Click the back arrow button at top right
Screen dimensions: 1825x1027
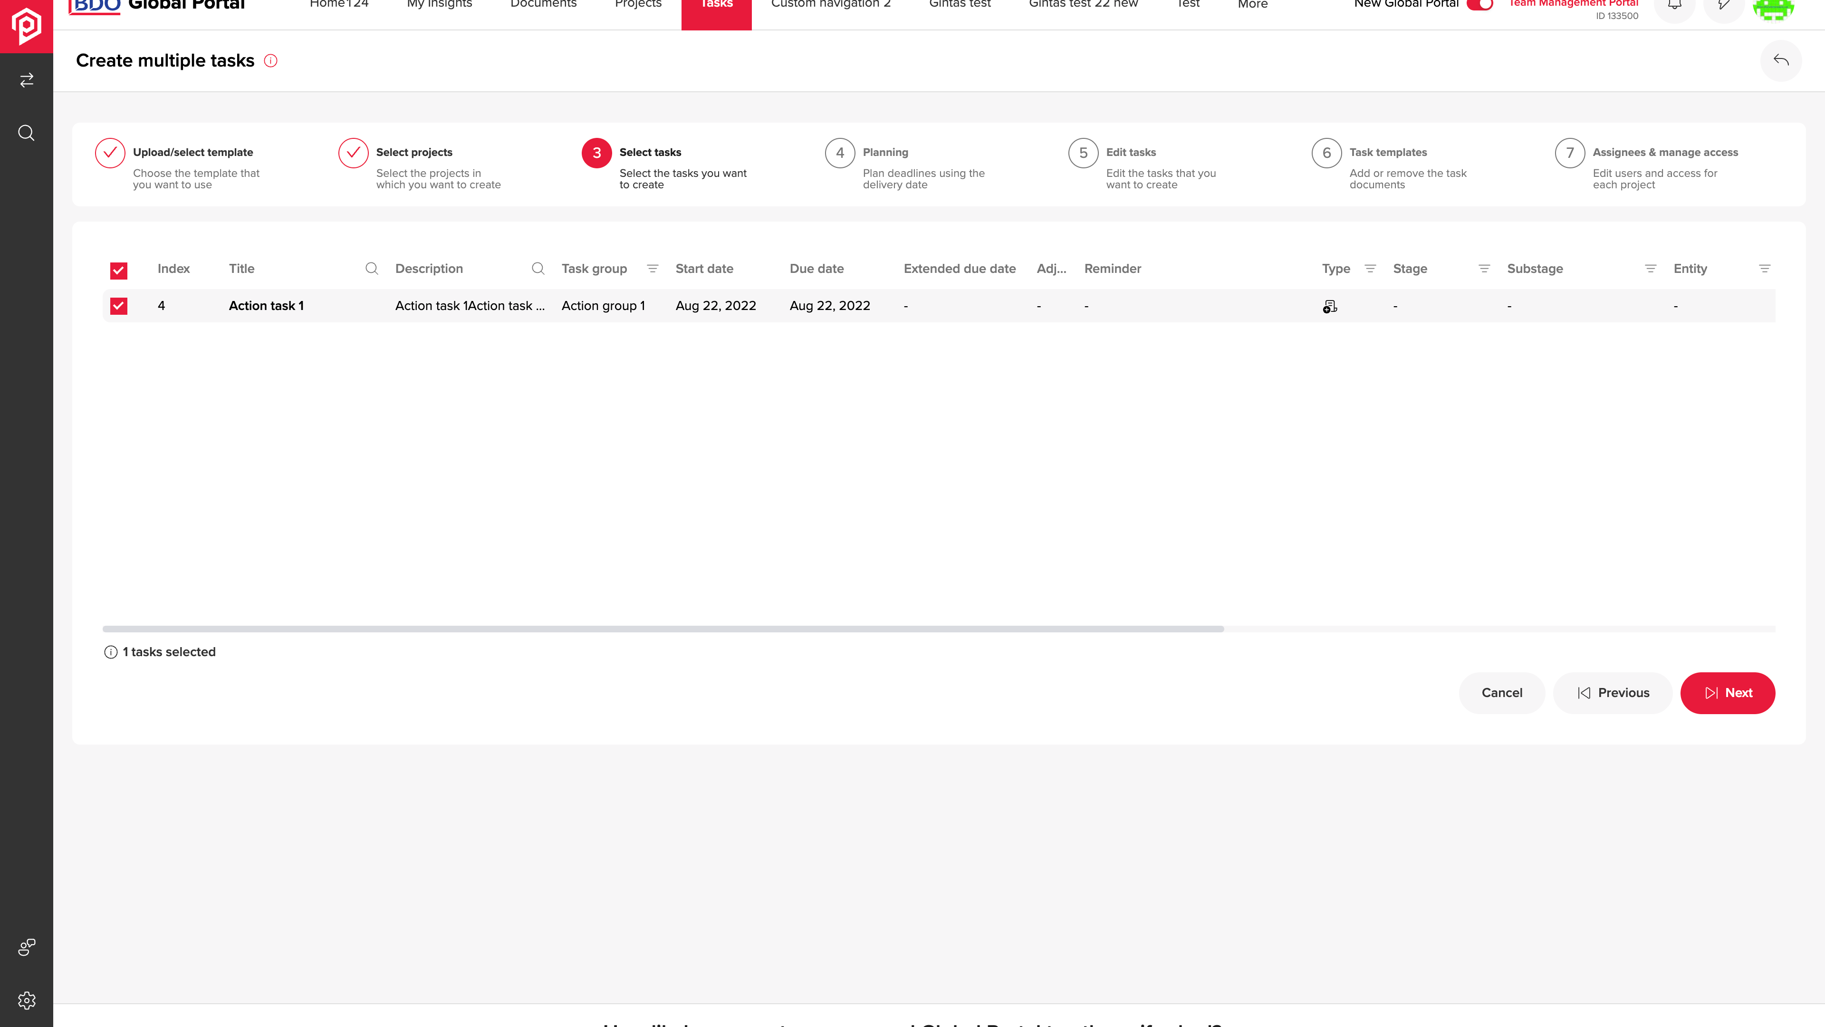(1780, 61)
